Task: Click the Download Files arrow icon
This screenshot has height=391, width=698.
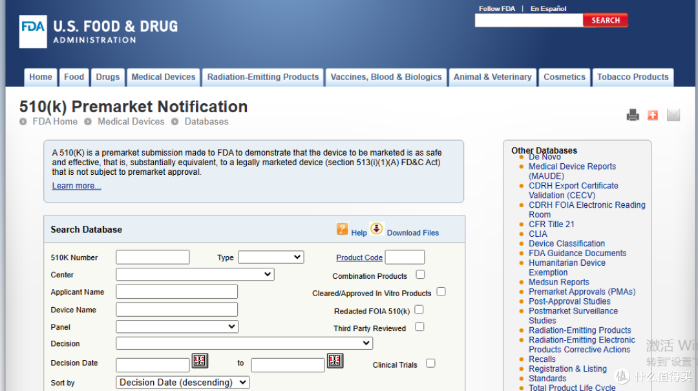Action: [x=377, y=229]
